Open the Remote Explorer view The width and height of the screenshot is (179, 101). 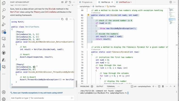4,39
